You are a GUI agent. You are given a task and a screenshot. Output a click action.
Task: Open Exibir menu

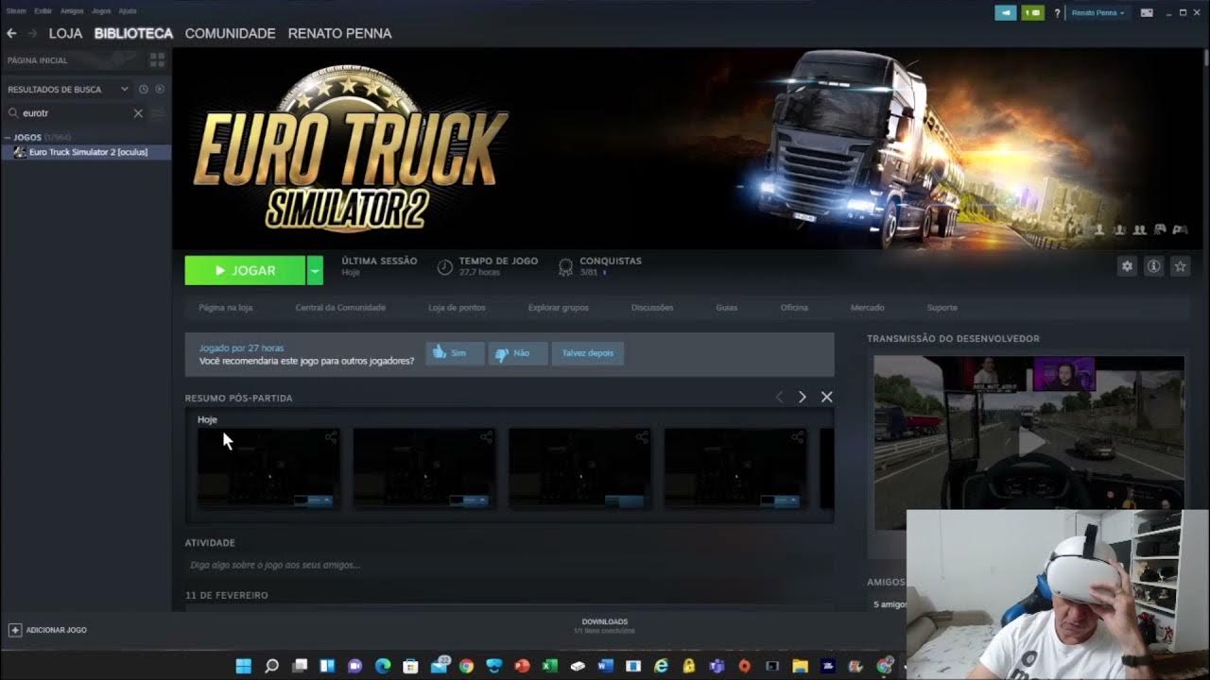pos(43,10)
